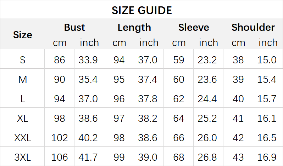Click the Length column header
Screen dimensions: 283x166
pyautogui.click(x=134, y=27)
